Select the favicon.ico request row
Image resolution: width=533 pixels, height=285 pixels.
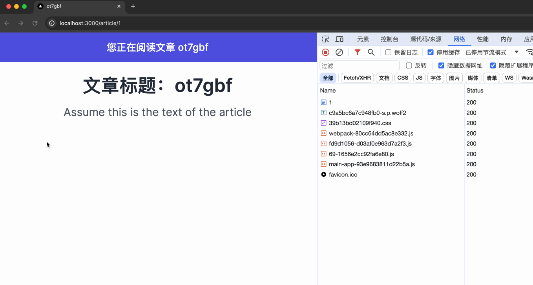click(x=343, y=174)
